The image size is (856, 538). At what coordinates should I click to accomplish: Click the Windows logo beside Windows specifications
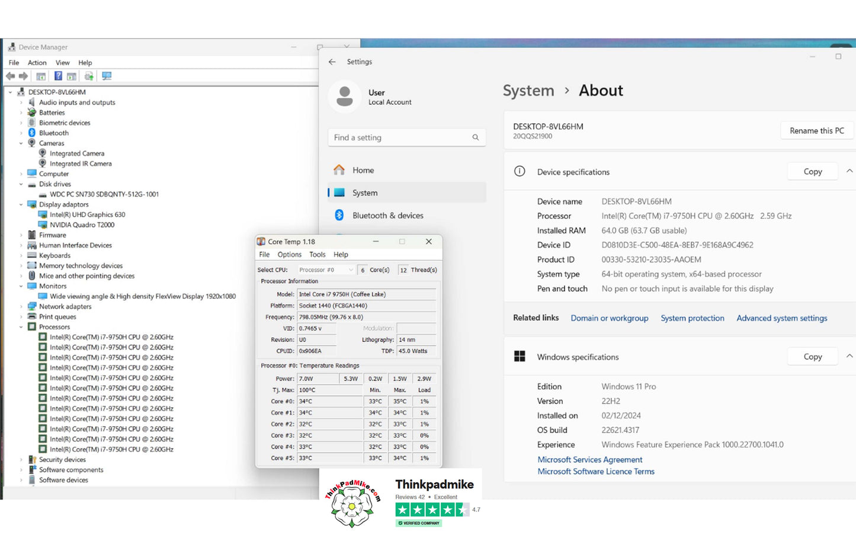[x=520, y=356]
